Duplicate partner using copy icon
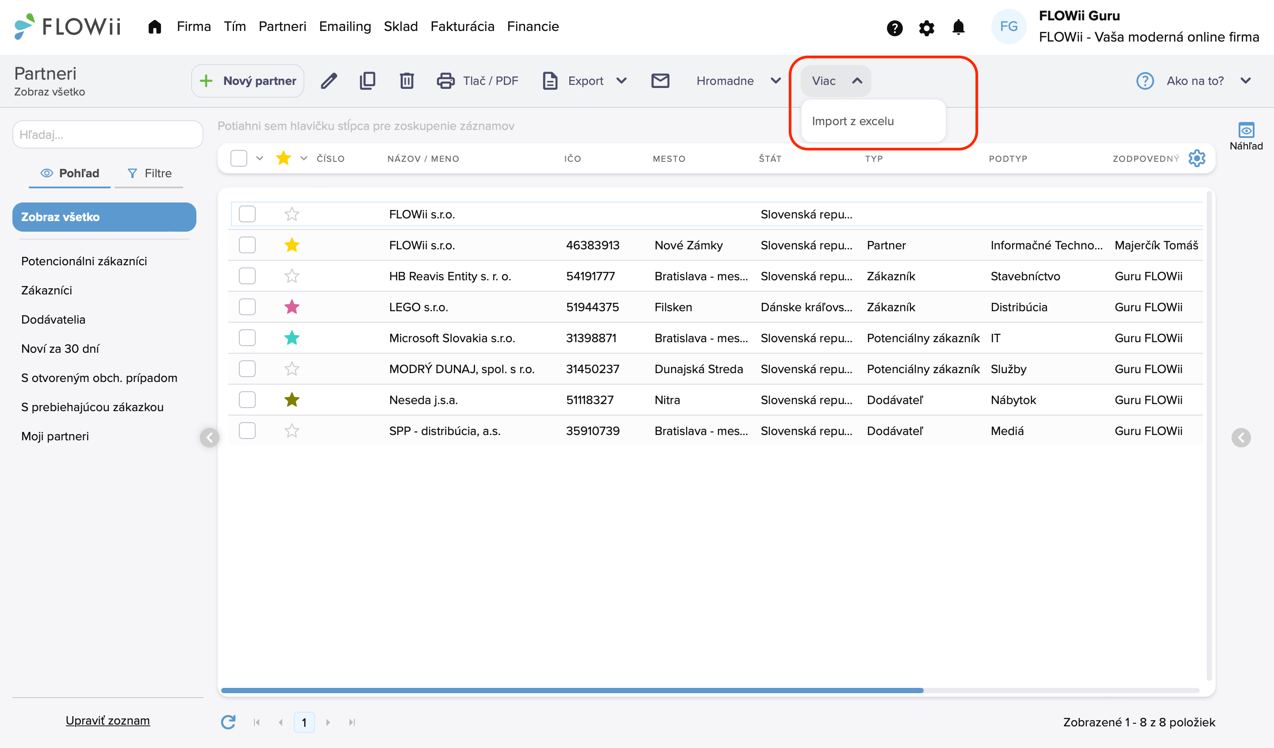The width and height of the screenshot is (1274, 748). 368,81
